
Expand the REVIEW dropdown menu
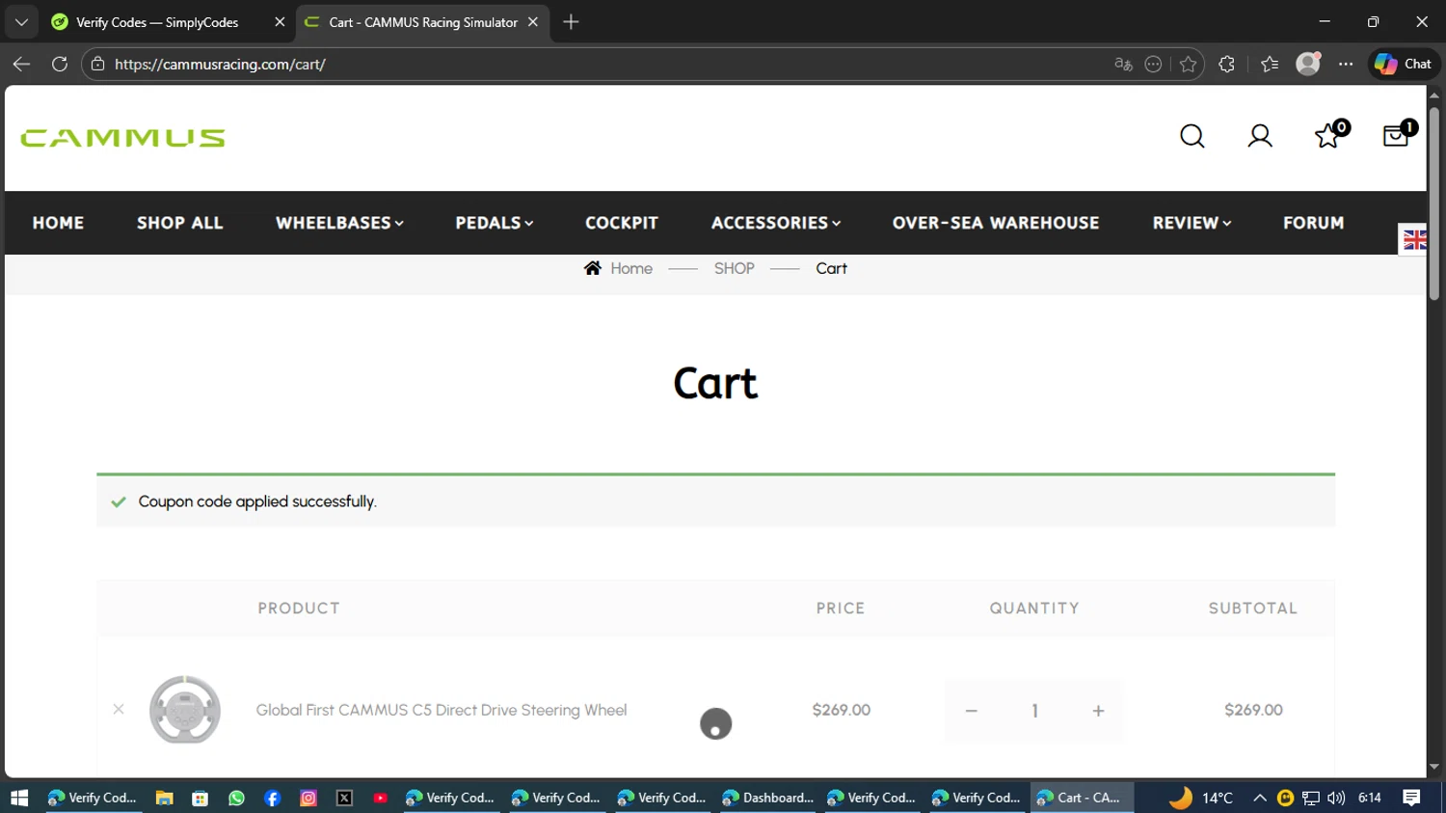[x=1192, y=223]
